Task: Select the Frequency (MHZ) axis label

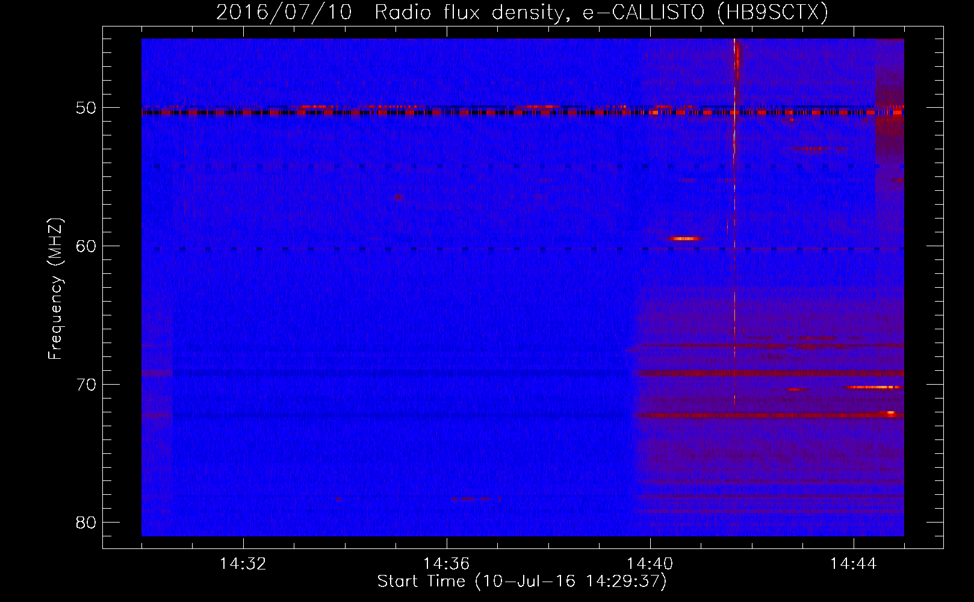Action: click(55, 289)
